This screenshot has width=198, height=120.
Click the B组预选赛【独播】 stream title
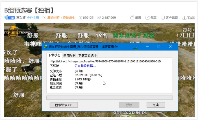[29, 10]
